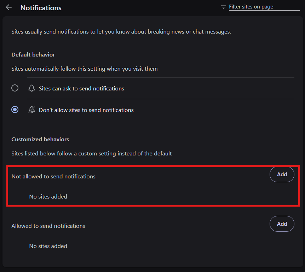The width and height of the screenshot is (305, 272).
Task: Click 'Don't allow sites to send notifications' text
Action: point(86,110)
